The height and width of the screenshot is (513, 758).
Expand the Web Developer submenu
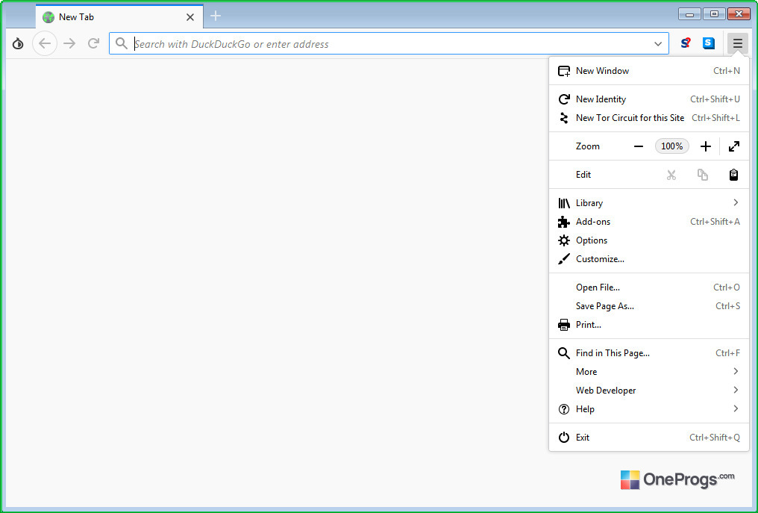(x=649, y=390)
